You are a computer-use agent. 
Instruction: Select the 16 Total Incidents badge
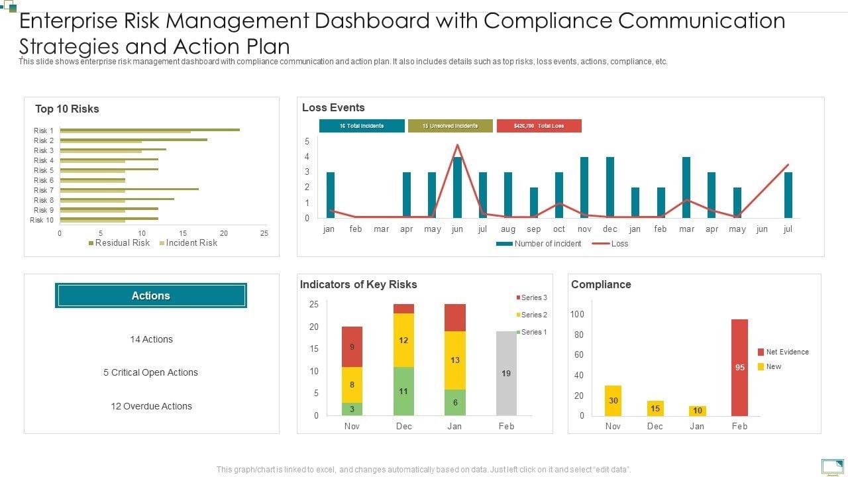[362, 126]
